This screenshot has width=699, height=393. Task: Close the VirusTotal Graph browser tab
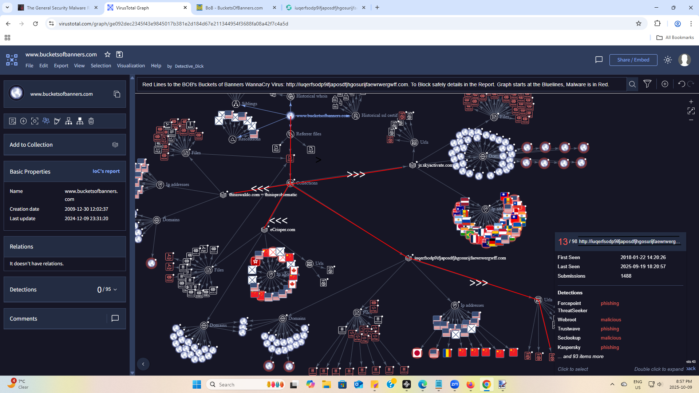click(185, 8)
